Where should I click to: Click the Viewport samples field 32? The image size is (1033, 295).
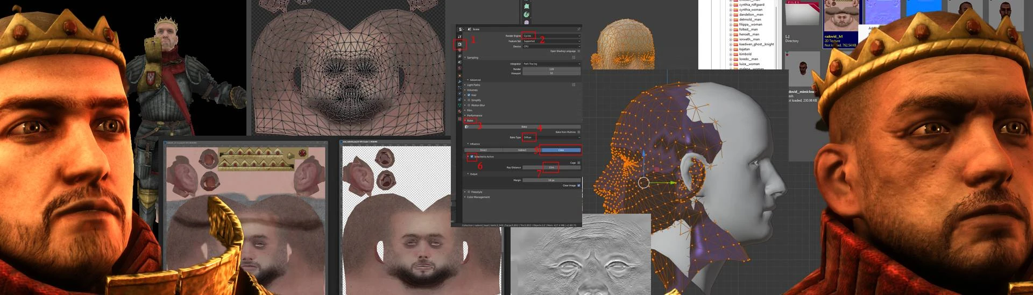551,73
